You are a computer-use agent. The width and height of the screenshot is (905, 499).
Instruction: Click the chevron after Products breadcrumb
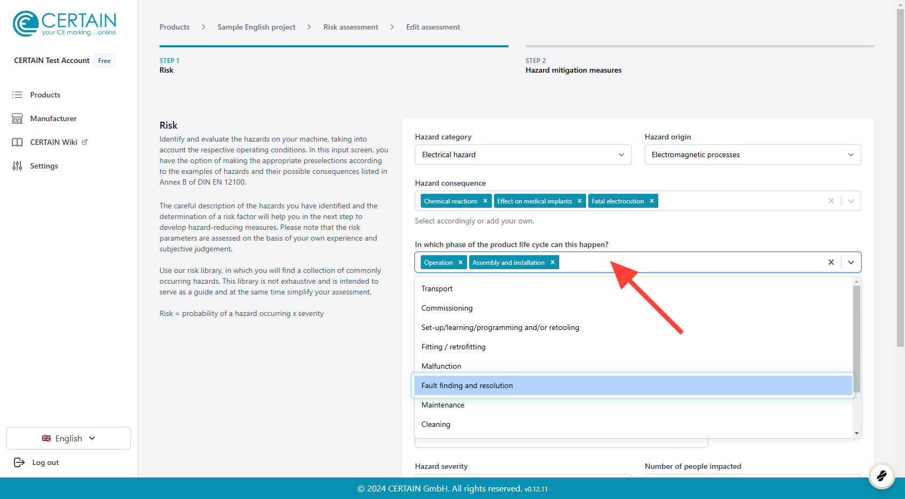click(x=204, y=27)
